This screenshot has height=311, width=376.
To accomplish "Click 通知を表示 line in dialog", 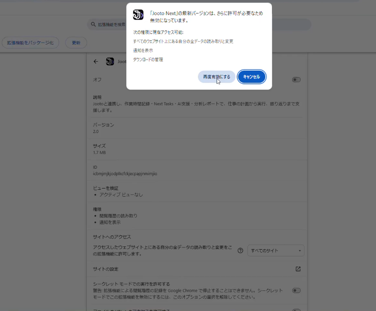I will coord(143,50).
